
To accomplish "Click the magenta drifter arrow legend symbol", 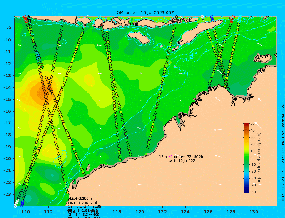I will [x=171, y=156].
